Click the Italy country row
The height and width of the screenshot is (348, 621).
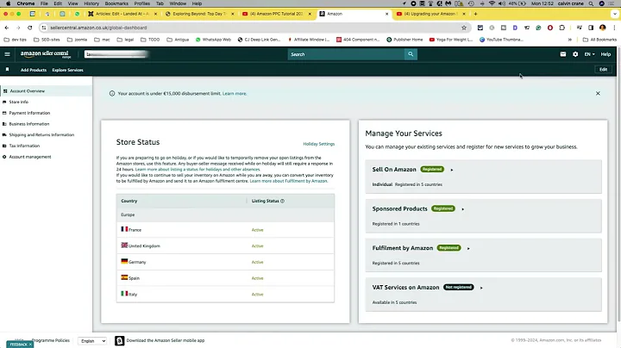pos(225,295)
